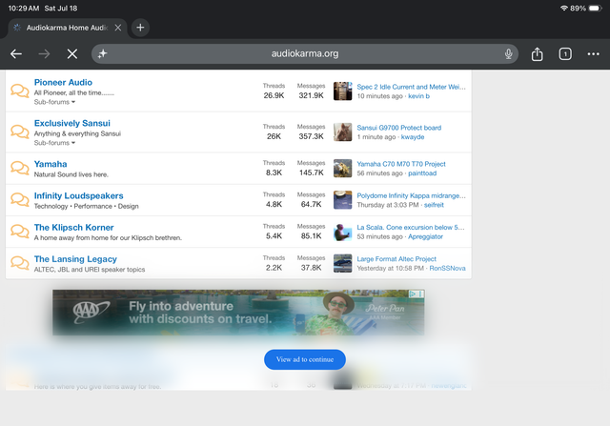Click View ad to continue button
This screenshot has width=610, height=426.
[x=305, y=359]
